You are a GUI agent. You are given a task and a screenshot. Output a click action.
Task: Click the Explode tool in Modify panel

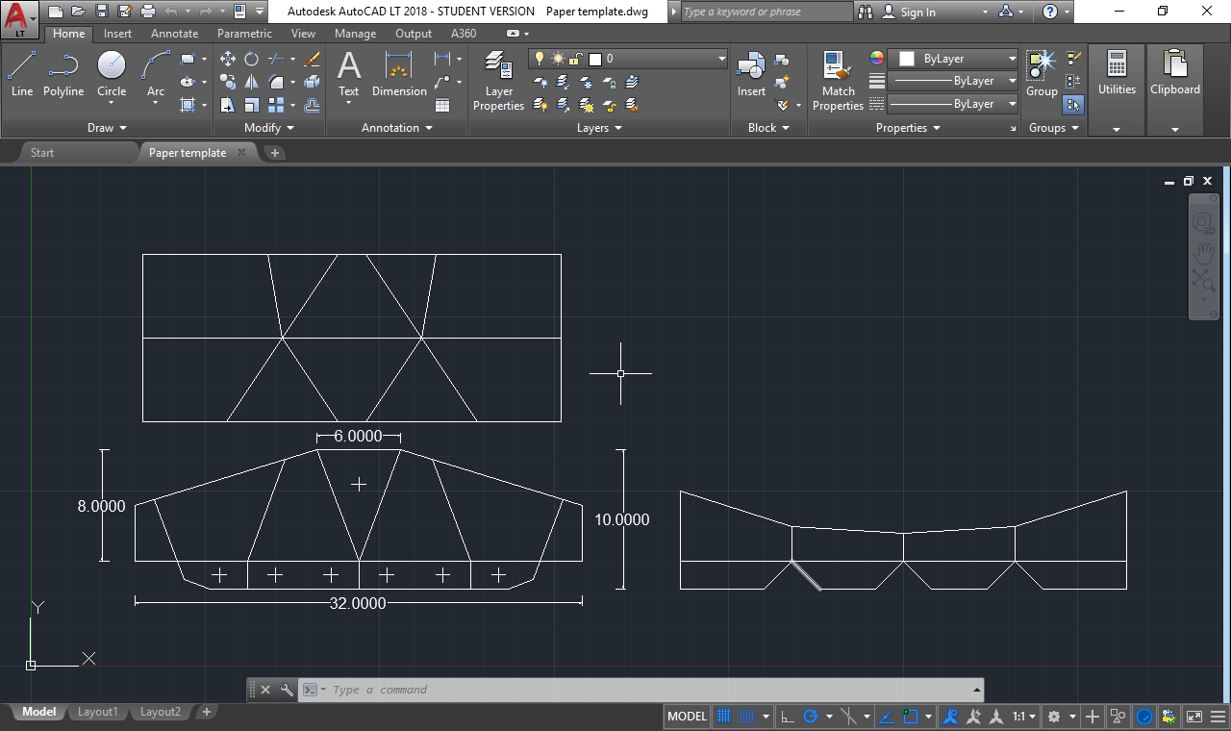(312, 82)
